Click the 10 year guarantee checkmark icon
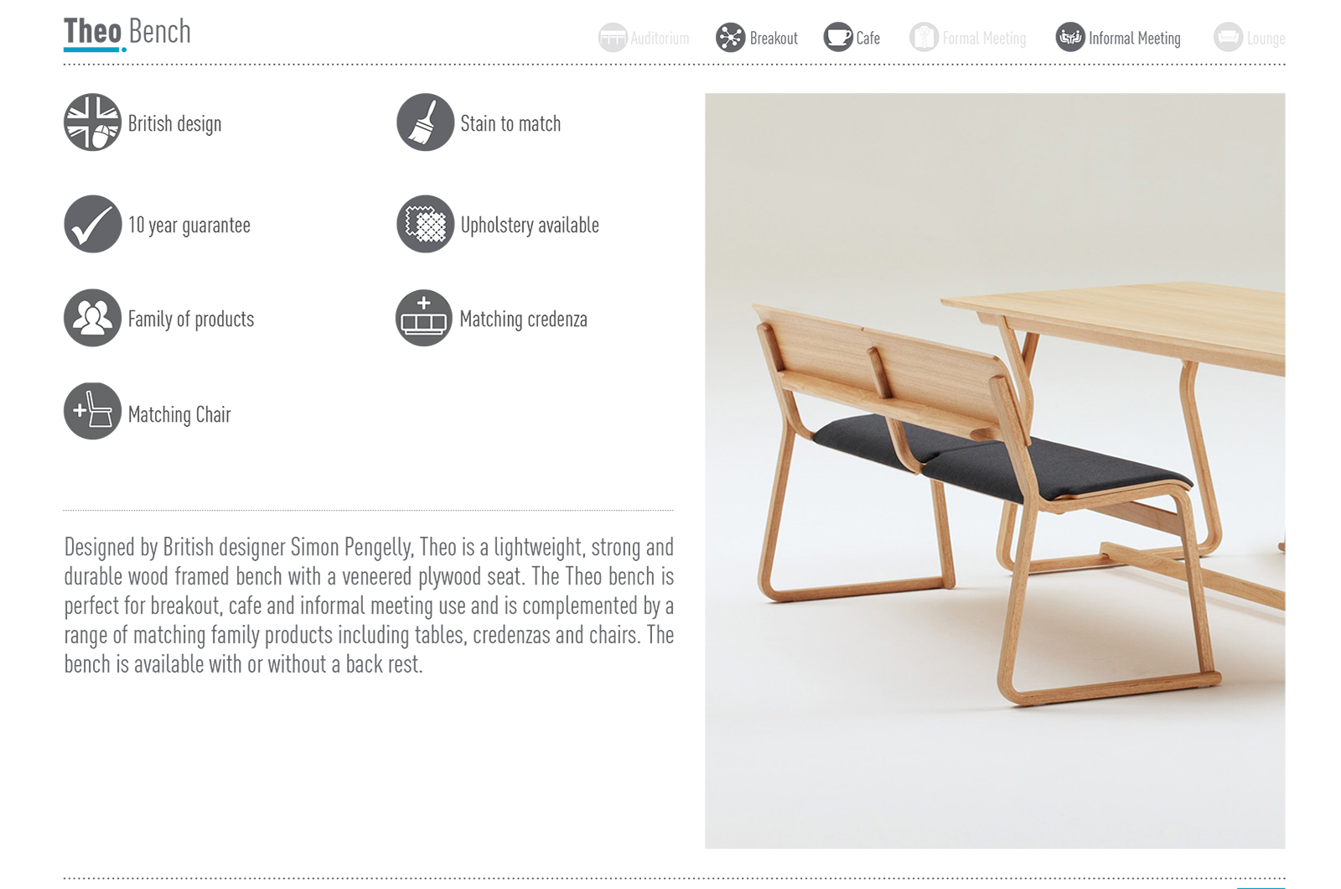 [92, 224]
